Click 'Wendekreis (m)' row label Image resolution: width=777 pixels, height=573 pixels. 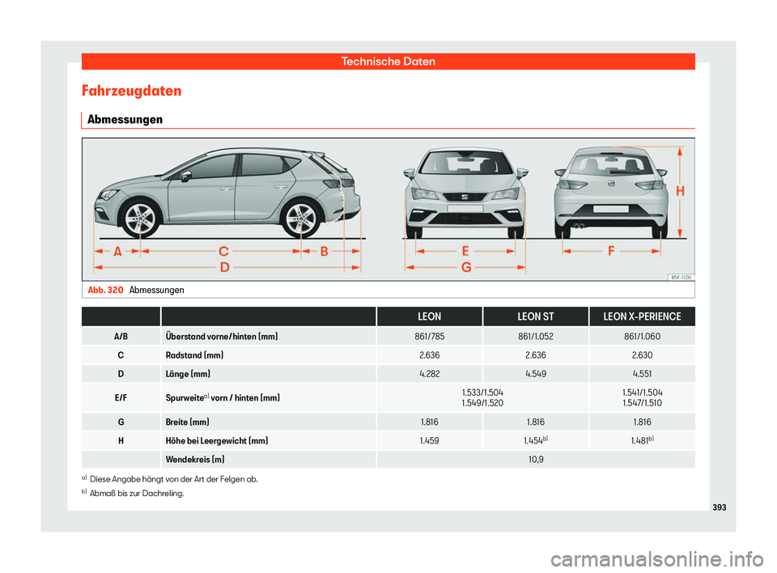point(195,460)
